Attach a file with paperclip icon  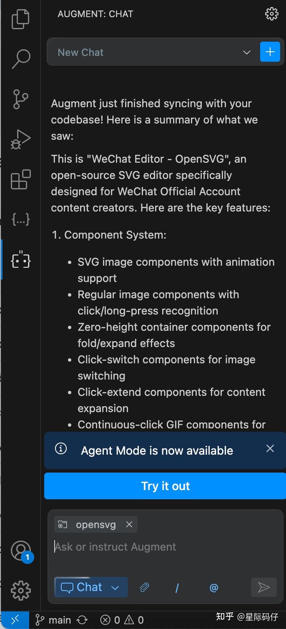[x=144, y=588]
